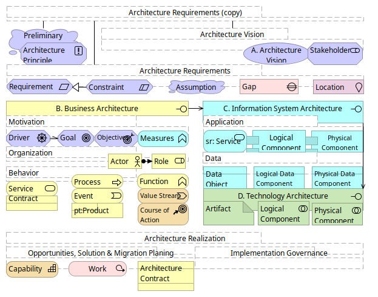Click the arrow icon on Process

(x=116, y=182)
